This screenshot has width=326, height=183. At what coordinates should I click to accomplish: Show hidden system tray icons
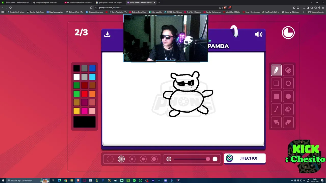tap(292, 180)
